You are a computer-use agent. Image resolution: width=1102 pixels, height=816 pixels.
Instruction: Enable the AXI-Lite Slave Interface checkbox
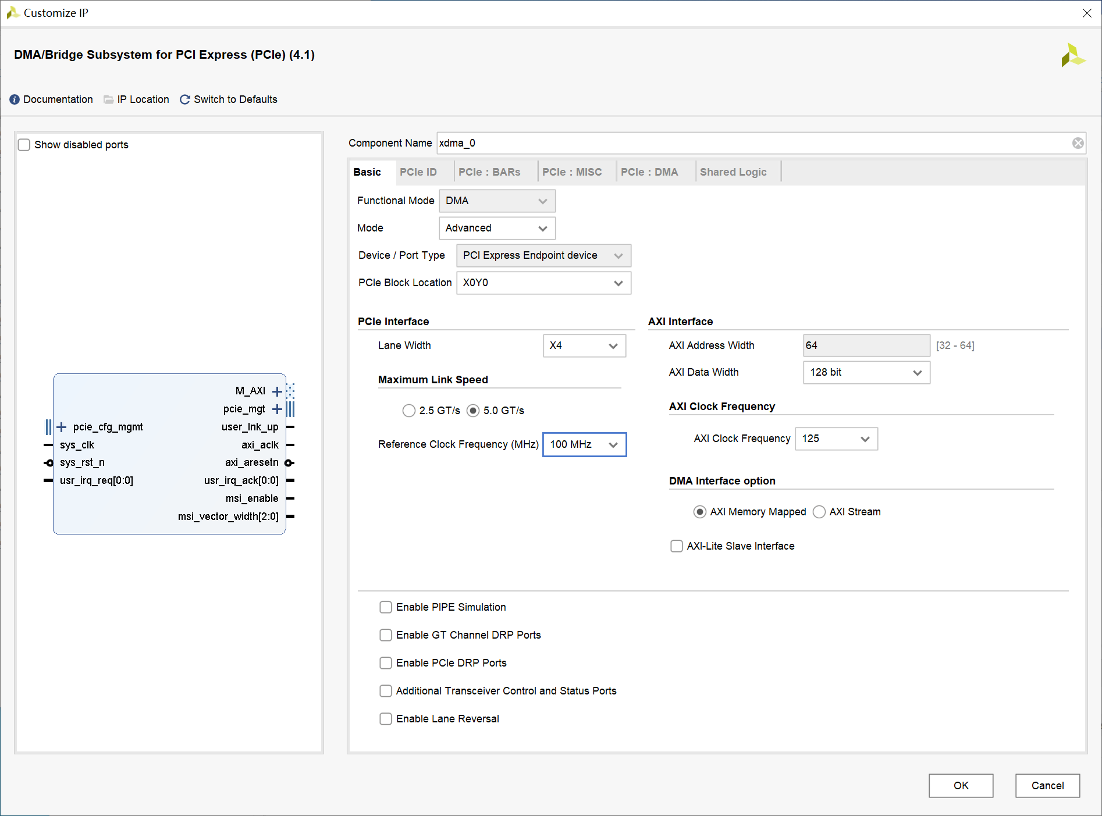pyautogui.click(x=677, y=546)
